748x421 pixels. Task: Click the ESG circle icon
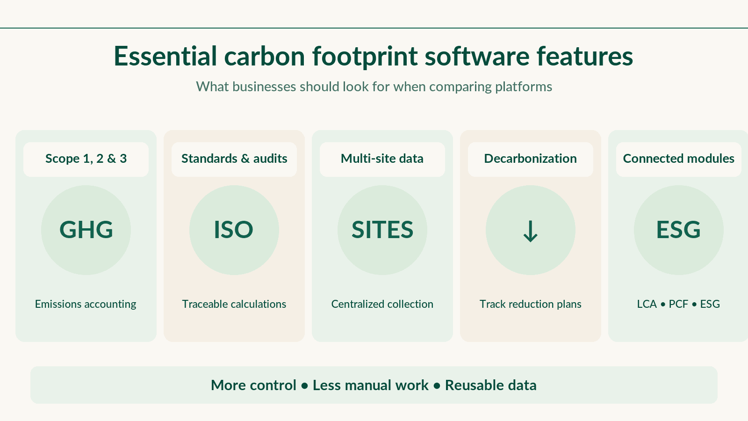pos(679,230)
